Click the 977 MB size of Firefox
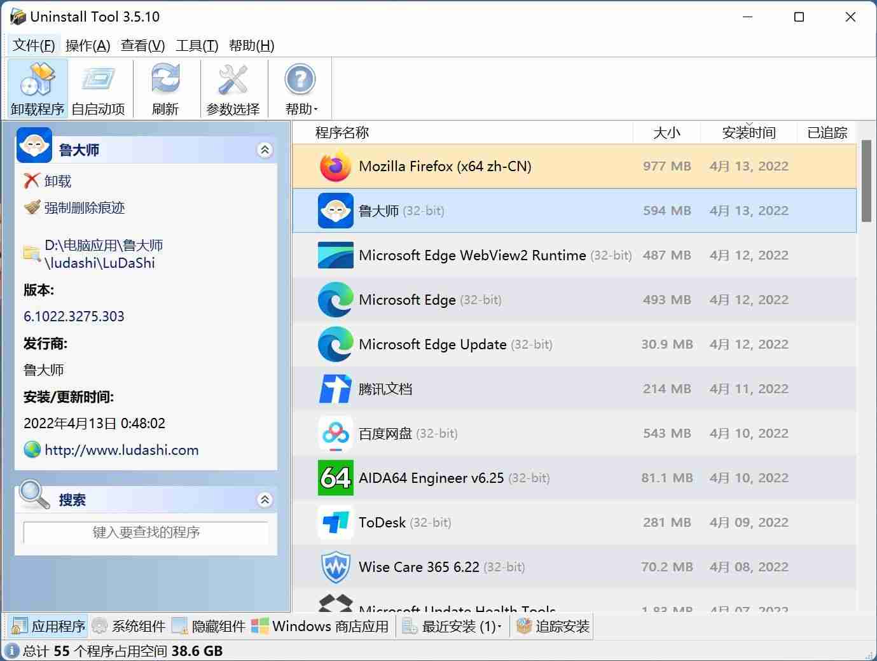Screen dimensions: 877x661 pyautogui.click(x=666, y=166)
